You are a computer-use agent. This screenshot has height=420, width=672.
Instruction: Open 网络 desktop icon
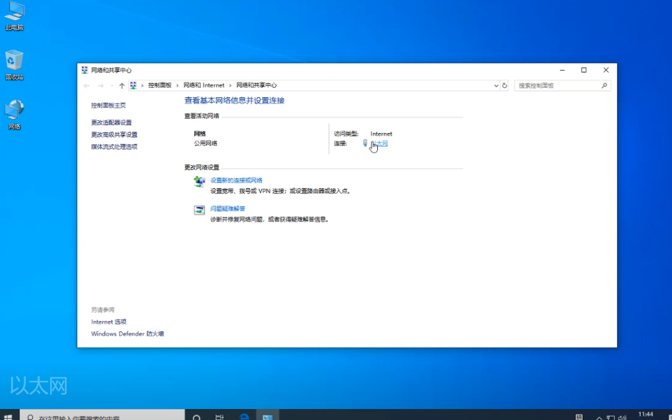13,109
